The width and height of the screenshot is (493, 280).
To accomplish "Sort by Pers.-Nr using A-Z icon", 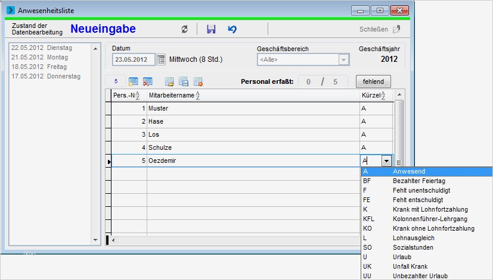I will coord(137,95).
